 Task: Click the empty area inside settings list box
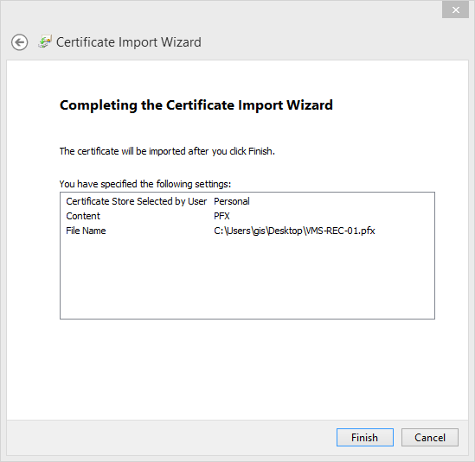247,278
